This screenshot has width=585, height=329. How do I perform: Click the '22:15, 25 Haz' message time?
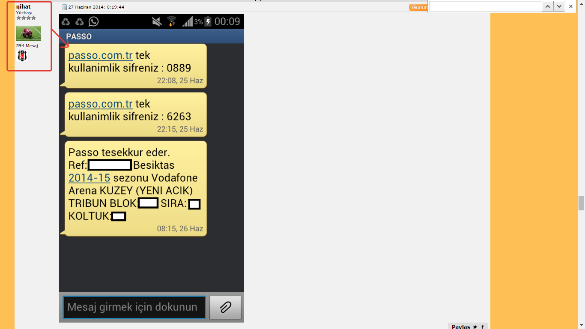180,129
